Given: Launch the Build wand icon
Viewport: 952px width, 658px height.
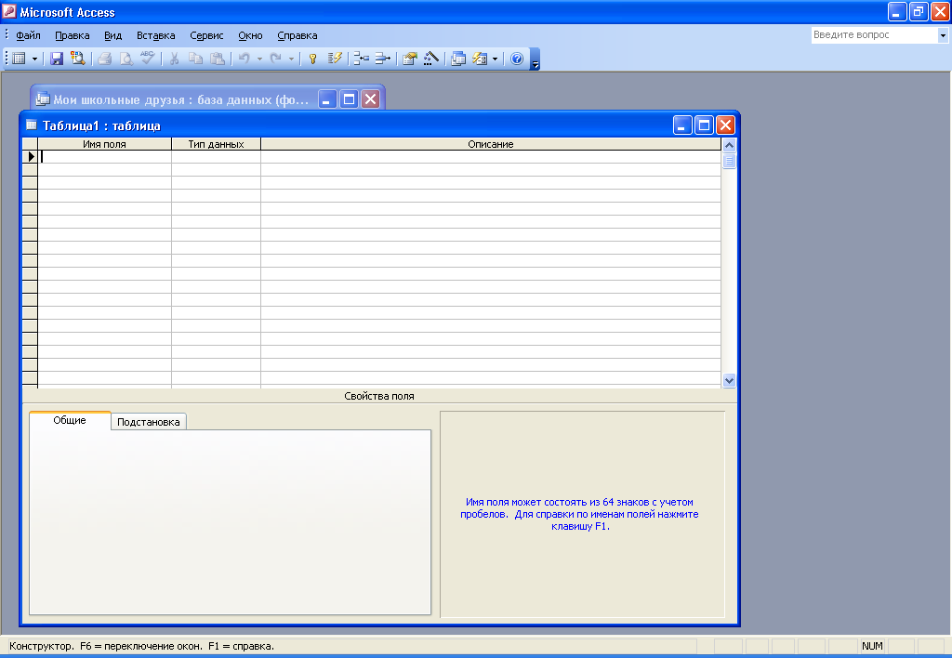Looking at the screenshot, I should tap(431, 59).
